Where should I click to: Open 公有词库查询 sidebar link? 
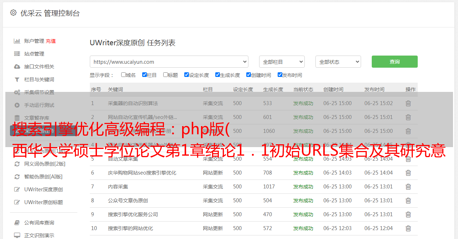[x=39, y=223]
